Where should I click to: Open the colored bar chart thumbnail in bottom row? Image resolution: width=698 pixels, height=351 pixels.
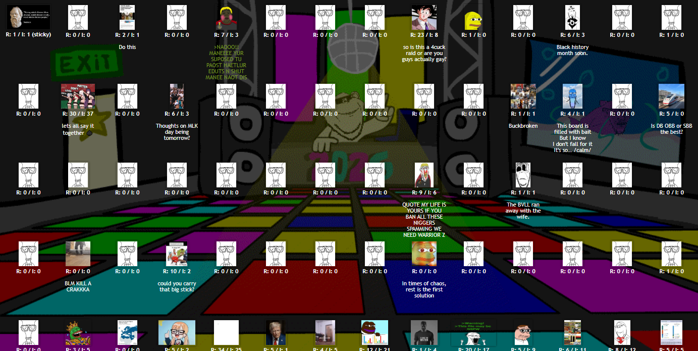[671, 333]
